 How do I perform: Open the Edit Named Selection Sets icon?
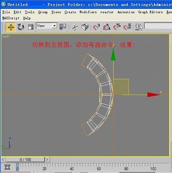tap(139, 27)
